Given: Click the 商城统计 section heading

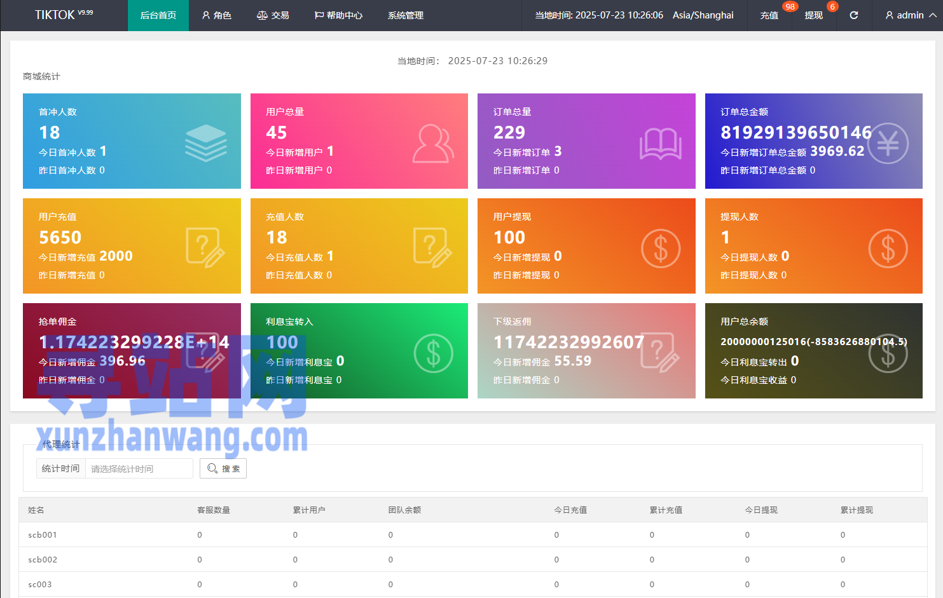Looking at the screenshot, I should click(x=41, y=76).
